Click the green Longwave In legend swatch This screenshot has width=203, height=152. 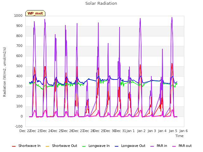tap(84, 146)
